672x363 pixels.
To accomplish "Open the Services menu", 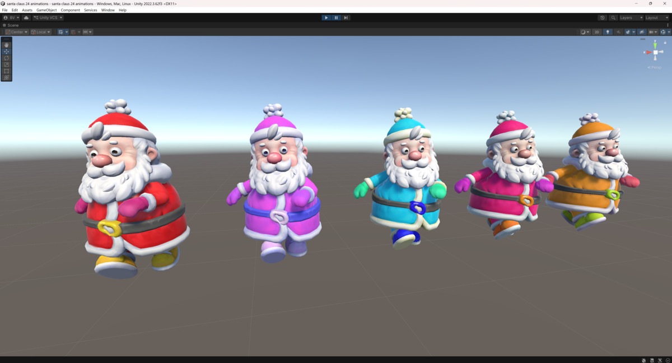I will [x=91, y=10].
